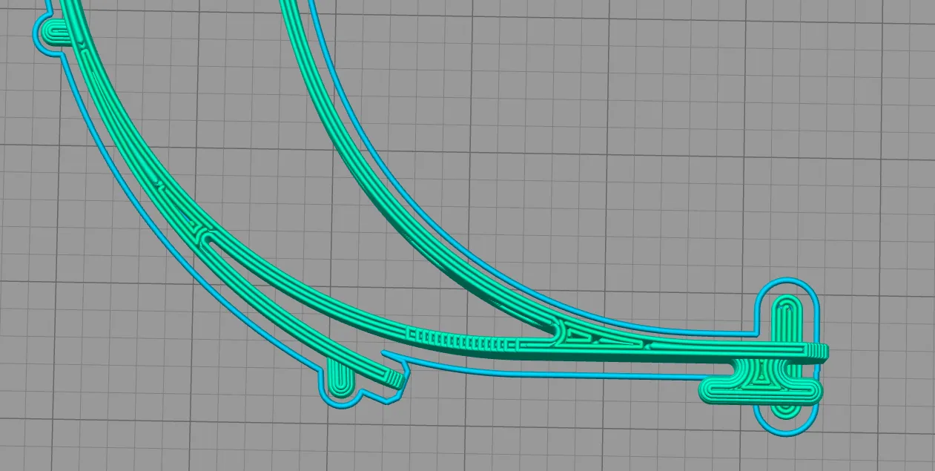Screen dimensions: 935x471
Task: Select the small green tab under the left arc
Action: point(341,378)
